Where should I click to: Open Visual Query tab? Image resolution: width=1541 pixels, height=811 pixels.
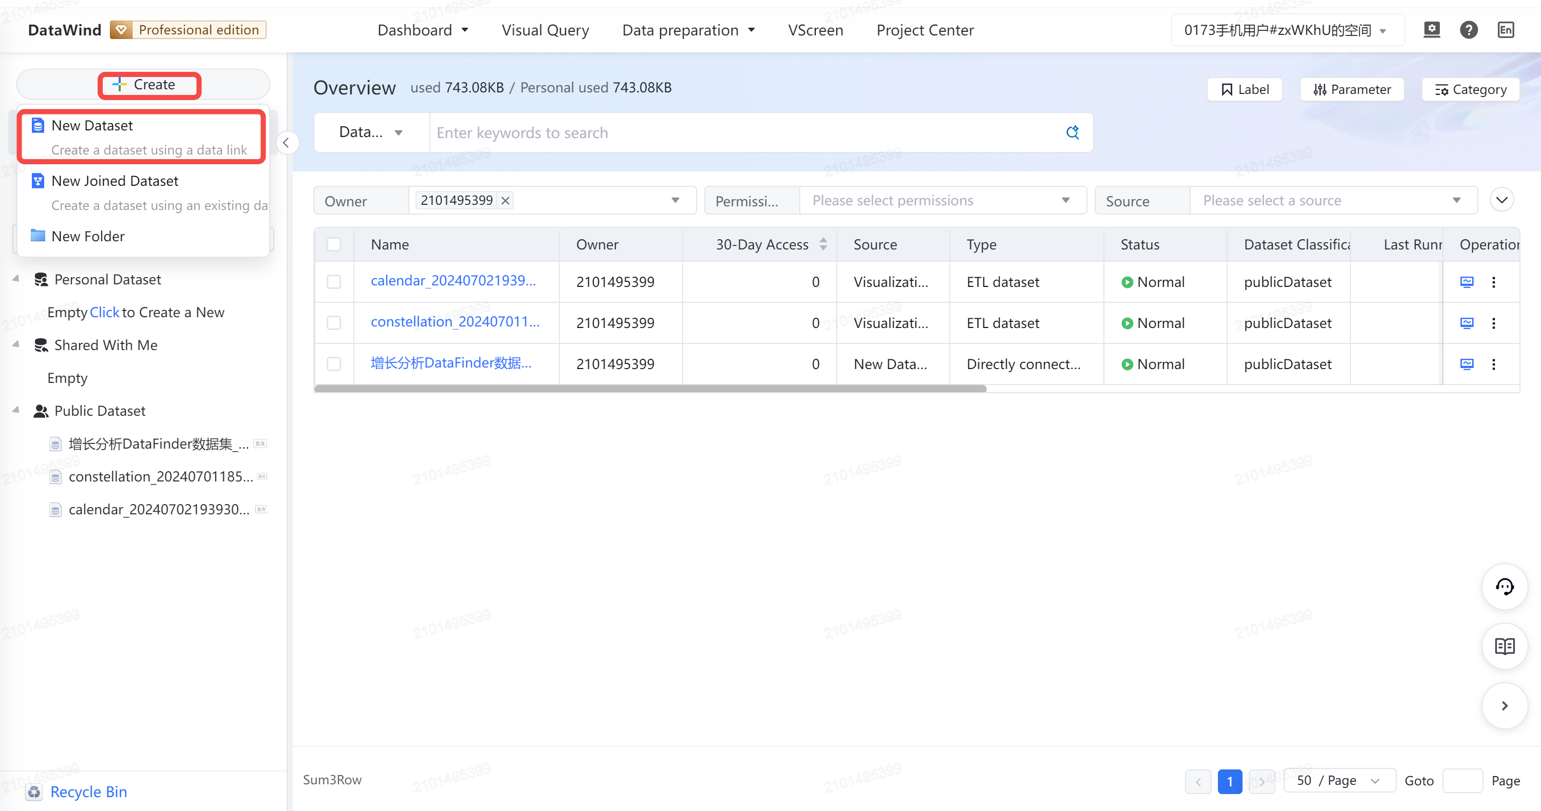(x=545, y=30)
